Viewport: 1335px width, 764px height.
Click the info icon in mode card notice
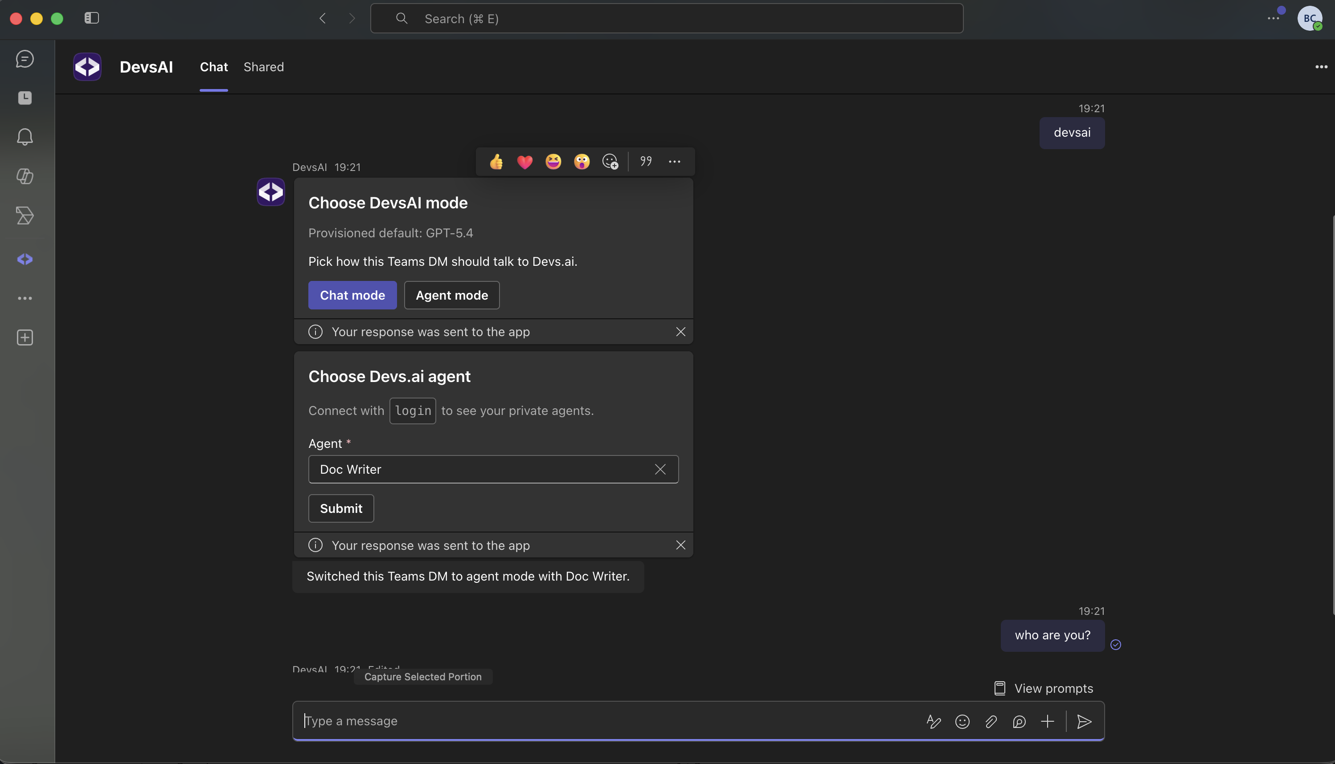(x=315, y=332)
